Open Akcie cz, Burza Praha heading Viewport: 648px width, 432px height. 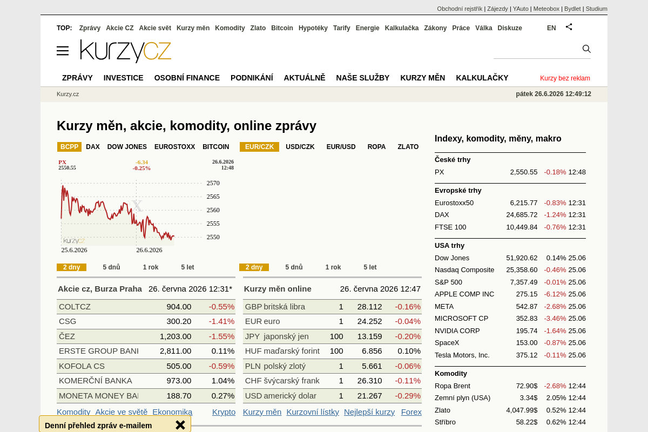[100, 289]
